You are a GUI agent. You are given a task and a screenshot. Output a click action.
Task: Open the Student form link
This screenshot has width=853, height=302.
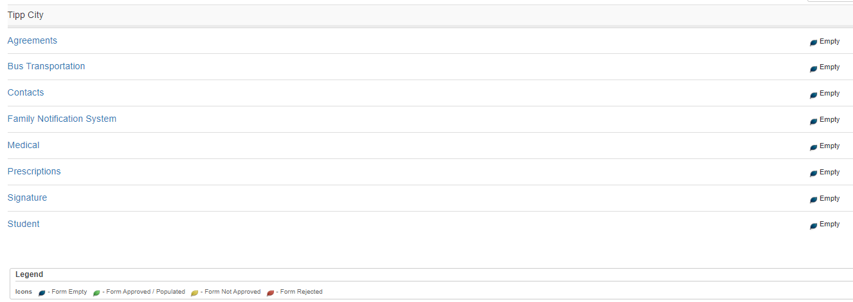coord(23,224)
